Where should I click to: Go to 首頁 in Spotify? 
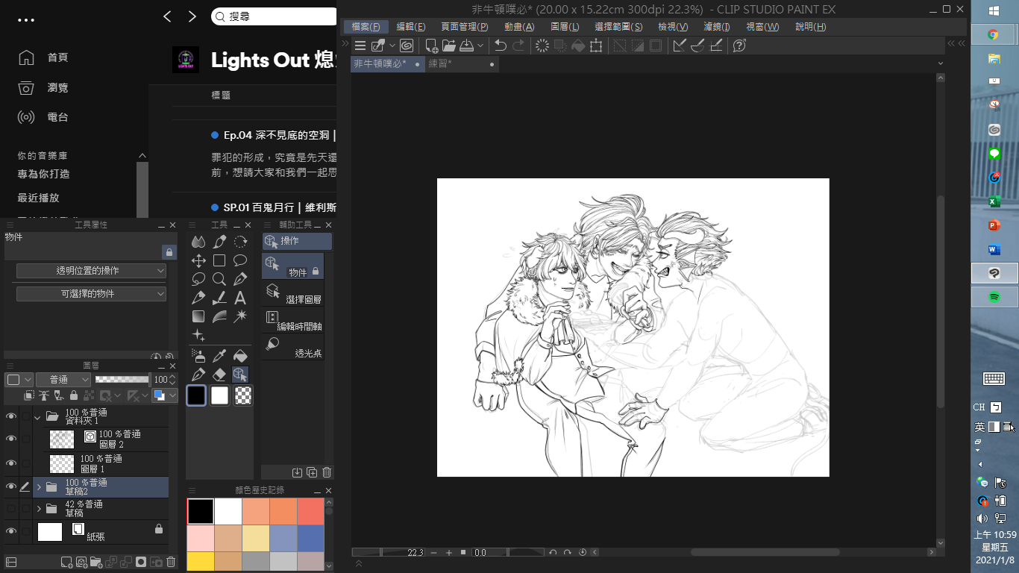(58, 57)
